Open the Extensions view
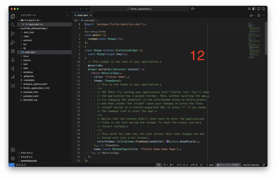This screenshot has height=178, width=276. pos(13,51)
